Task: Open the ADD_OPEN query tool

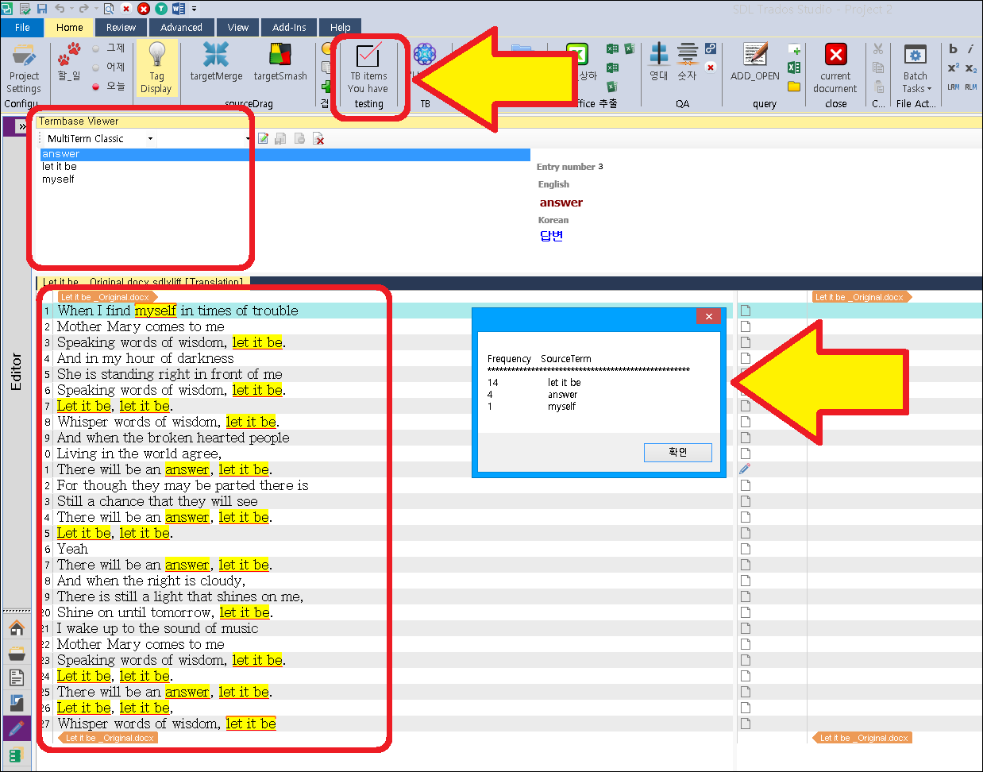Action: [755, 62]
